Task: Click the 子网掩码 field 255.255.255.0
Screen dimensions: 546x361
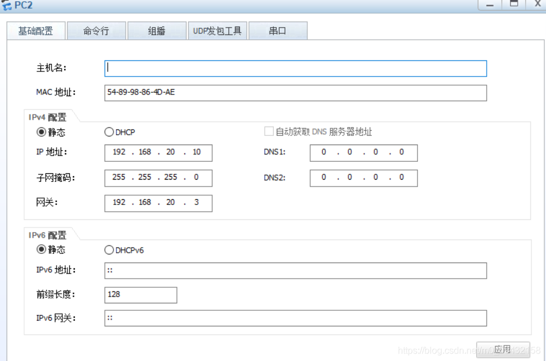Action: [x=159, y=178]
